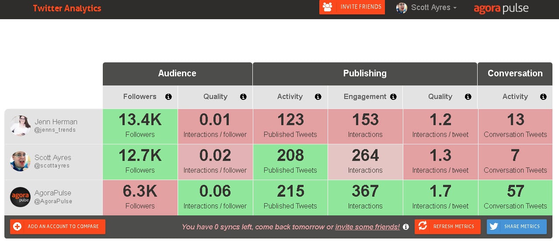
Task: Click the 13.4K Followers cell
Action: pos(140,126)
